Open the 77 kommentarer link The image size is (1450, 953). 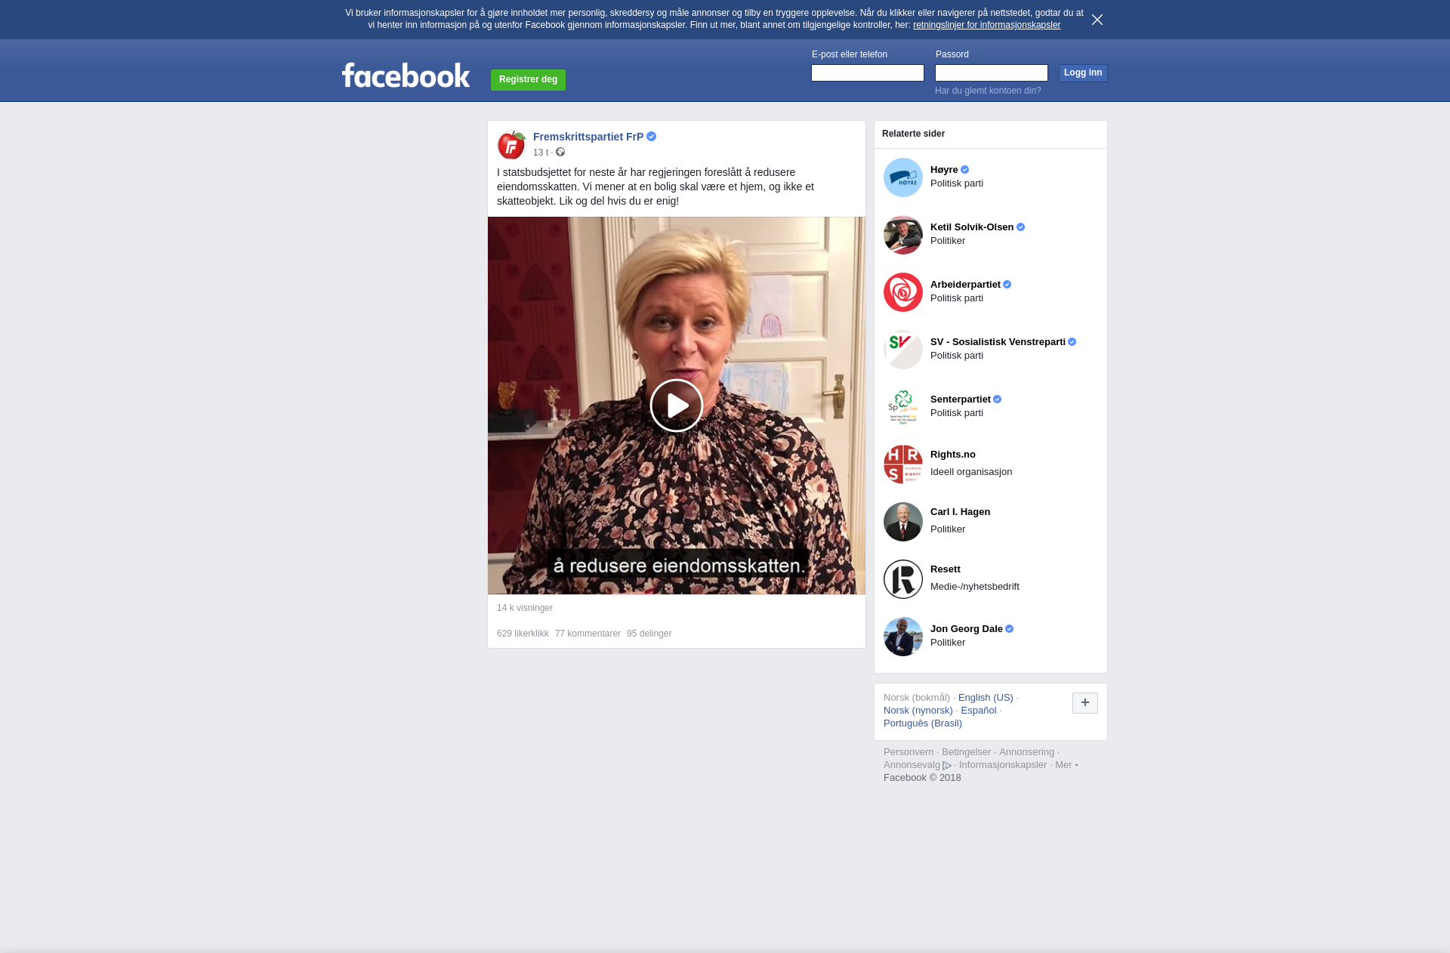click(x=588, y=634)
